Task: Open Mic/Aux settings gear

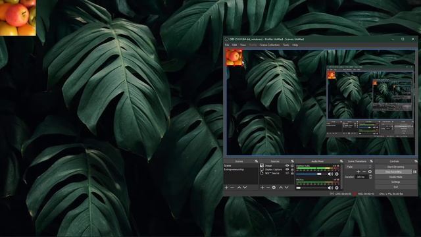Action: click(x=337, y=188)
